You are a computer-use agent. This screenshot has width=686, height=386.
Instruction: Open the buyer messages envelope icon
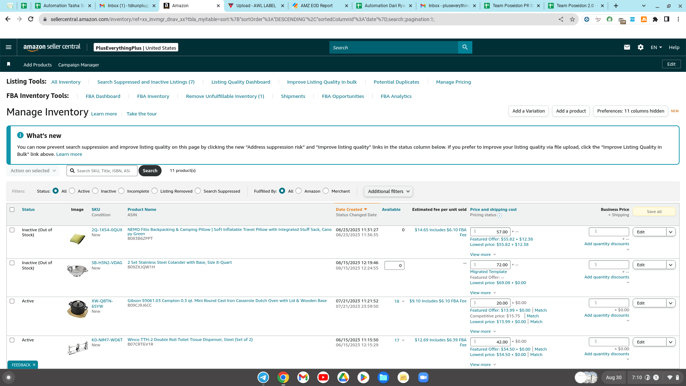627,47
